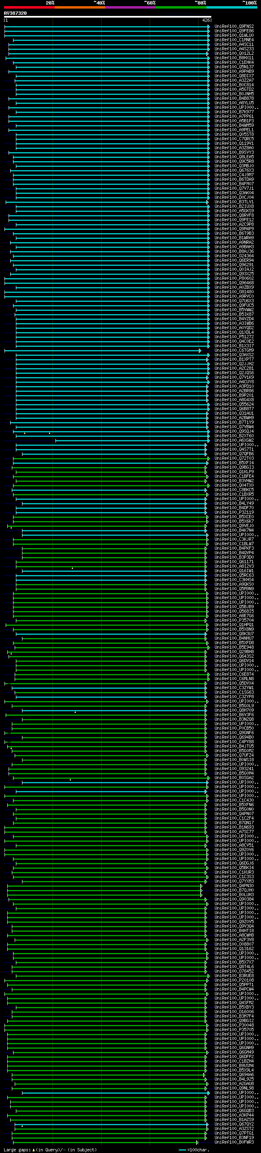Image resolution: width=261 pixels, height=1153 pixels.
Task: Click the UniRef100_C1MNE4 label
Action: coord(234,40)
